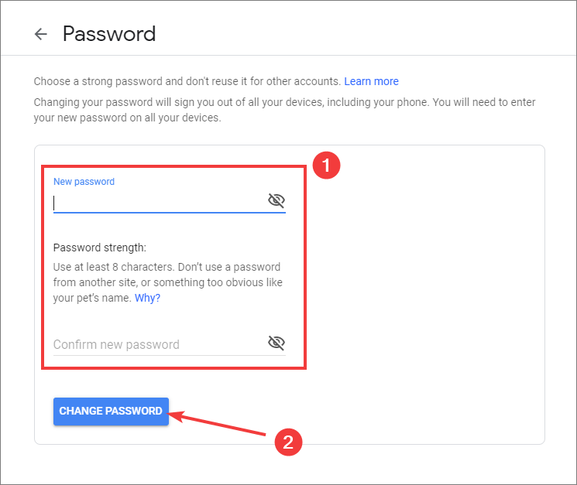
Task: Click the Password page heading
Action: click(x=109, y=34)
